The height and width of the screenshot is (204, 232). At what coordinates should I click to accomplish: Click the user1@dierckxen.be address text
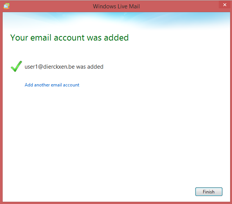tap(49, 67)
